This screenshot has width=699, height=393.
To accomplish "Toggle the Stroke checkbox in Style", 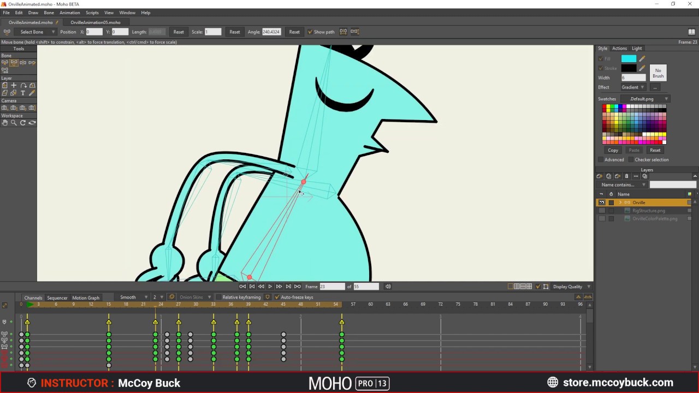I will pos(601,68).
